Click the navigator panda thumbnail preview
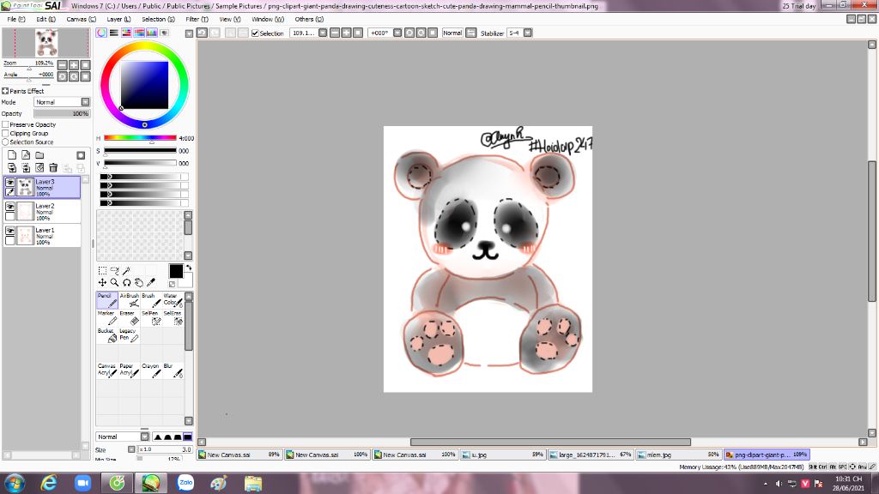 (x=46, y=43)
